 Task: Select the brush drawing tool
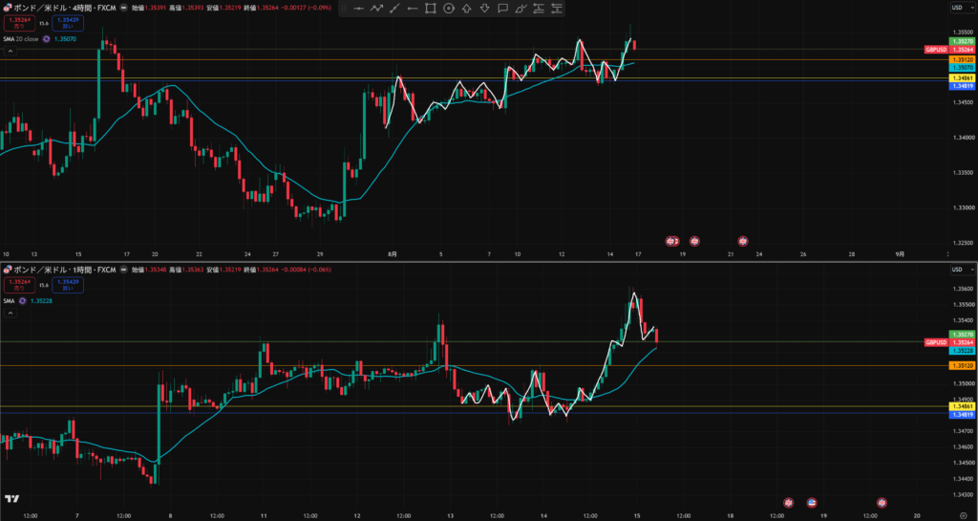point(521,8)
